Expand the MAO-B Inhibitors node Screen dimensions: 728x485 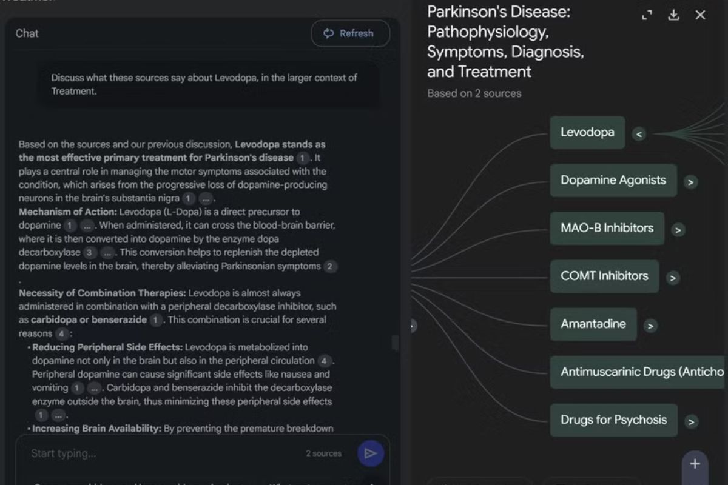678,230
